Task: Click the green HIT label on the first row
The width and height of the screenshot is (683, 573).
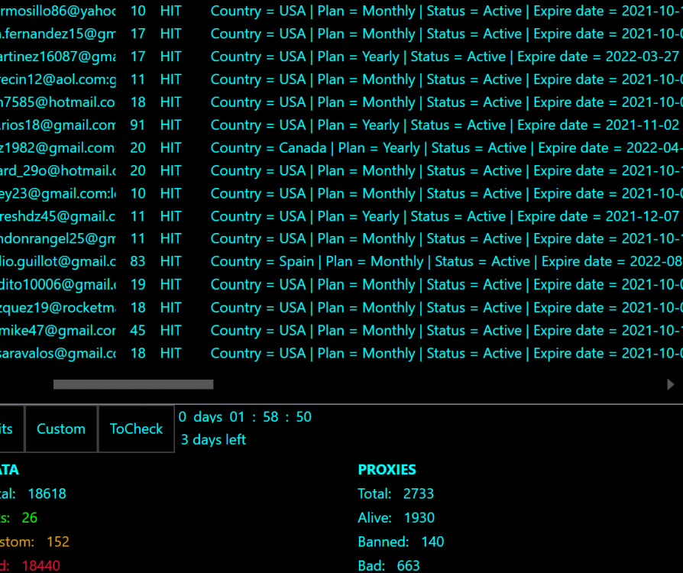Action: (x=170, y=11)
